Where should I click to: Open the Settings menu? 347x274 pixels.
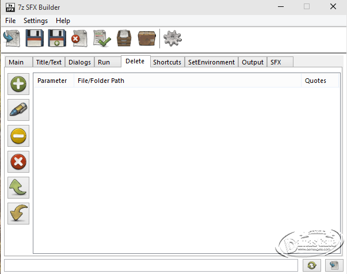pos(36,21)
